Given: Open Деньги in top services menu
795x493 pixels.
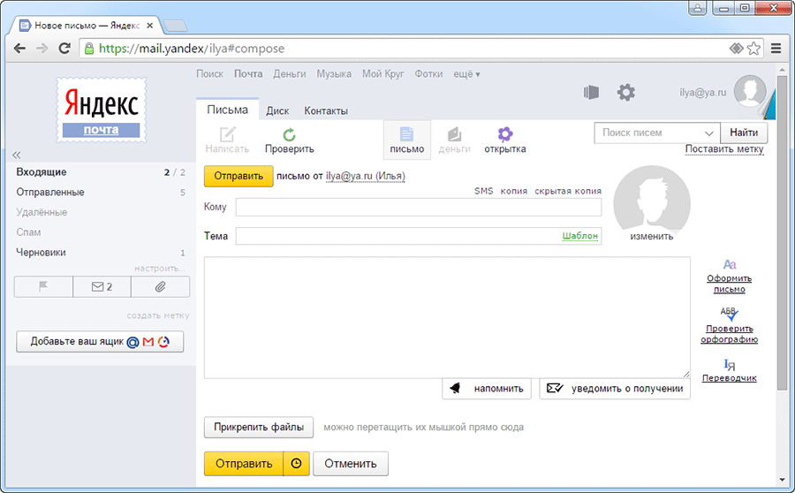Looking at the screenshot, I should pos(290,74).
